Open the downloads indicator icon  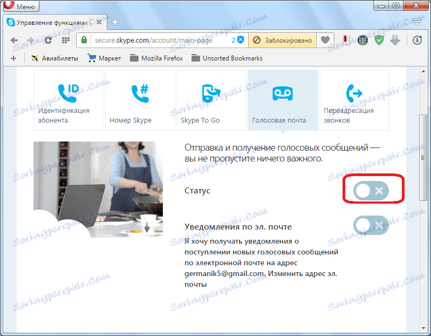coord(418,40)
